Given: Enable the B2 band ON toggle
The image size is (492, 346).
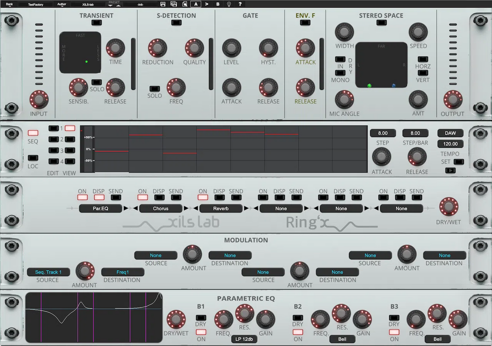Looking at the screenshot, I should click(298, 333).
